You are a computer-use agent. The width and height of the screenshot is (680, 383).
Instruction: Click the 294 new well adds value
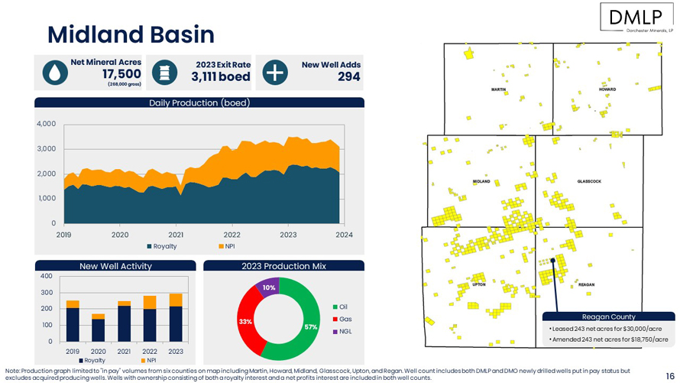(349, 76)
